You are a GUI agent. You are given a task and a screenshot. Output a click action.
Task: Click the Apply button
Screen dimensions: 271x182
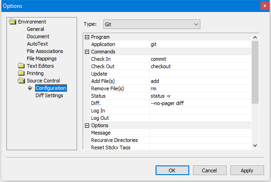(247, 170)
